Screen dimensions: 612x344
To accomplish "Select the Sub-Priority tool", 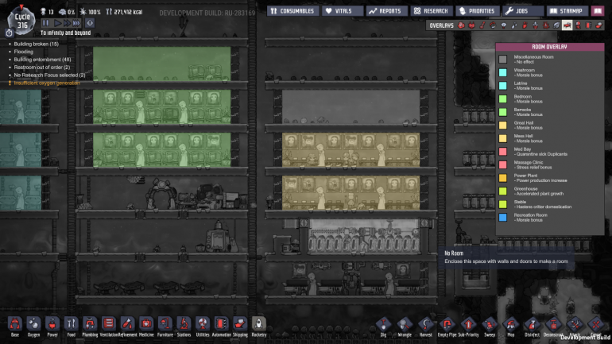I will point(468,325).
